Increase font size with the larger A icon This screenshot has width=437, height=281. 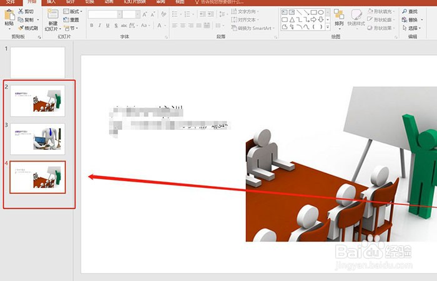point(144,14)
